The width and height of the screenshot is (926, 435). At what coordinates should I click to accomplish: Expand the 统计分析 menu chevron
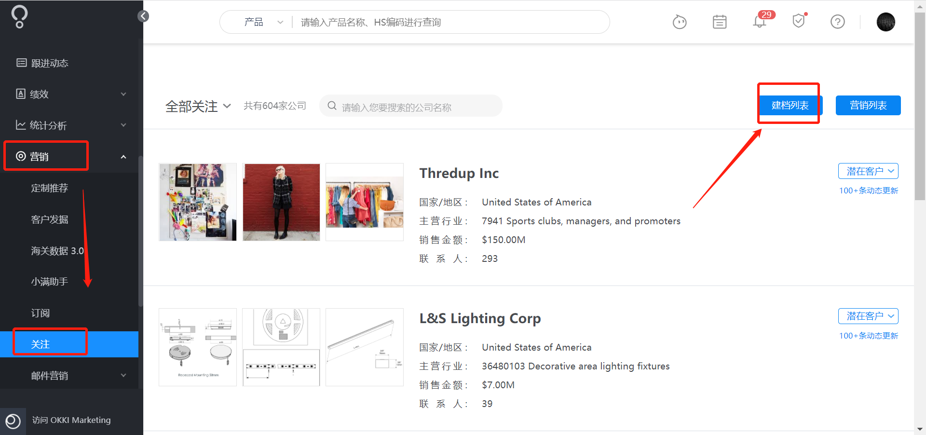coord(123,125)
